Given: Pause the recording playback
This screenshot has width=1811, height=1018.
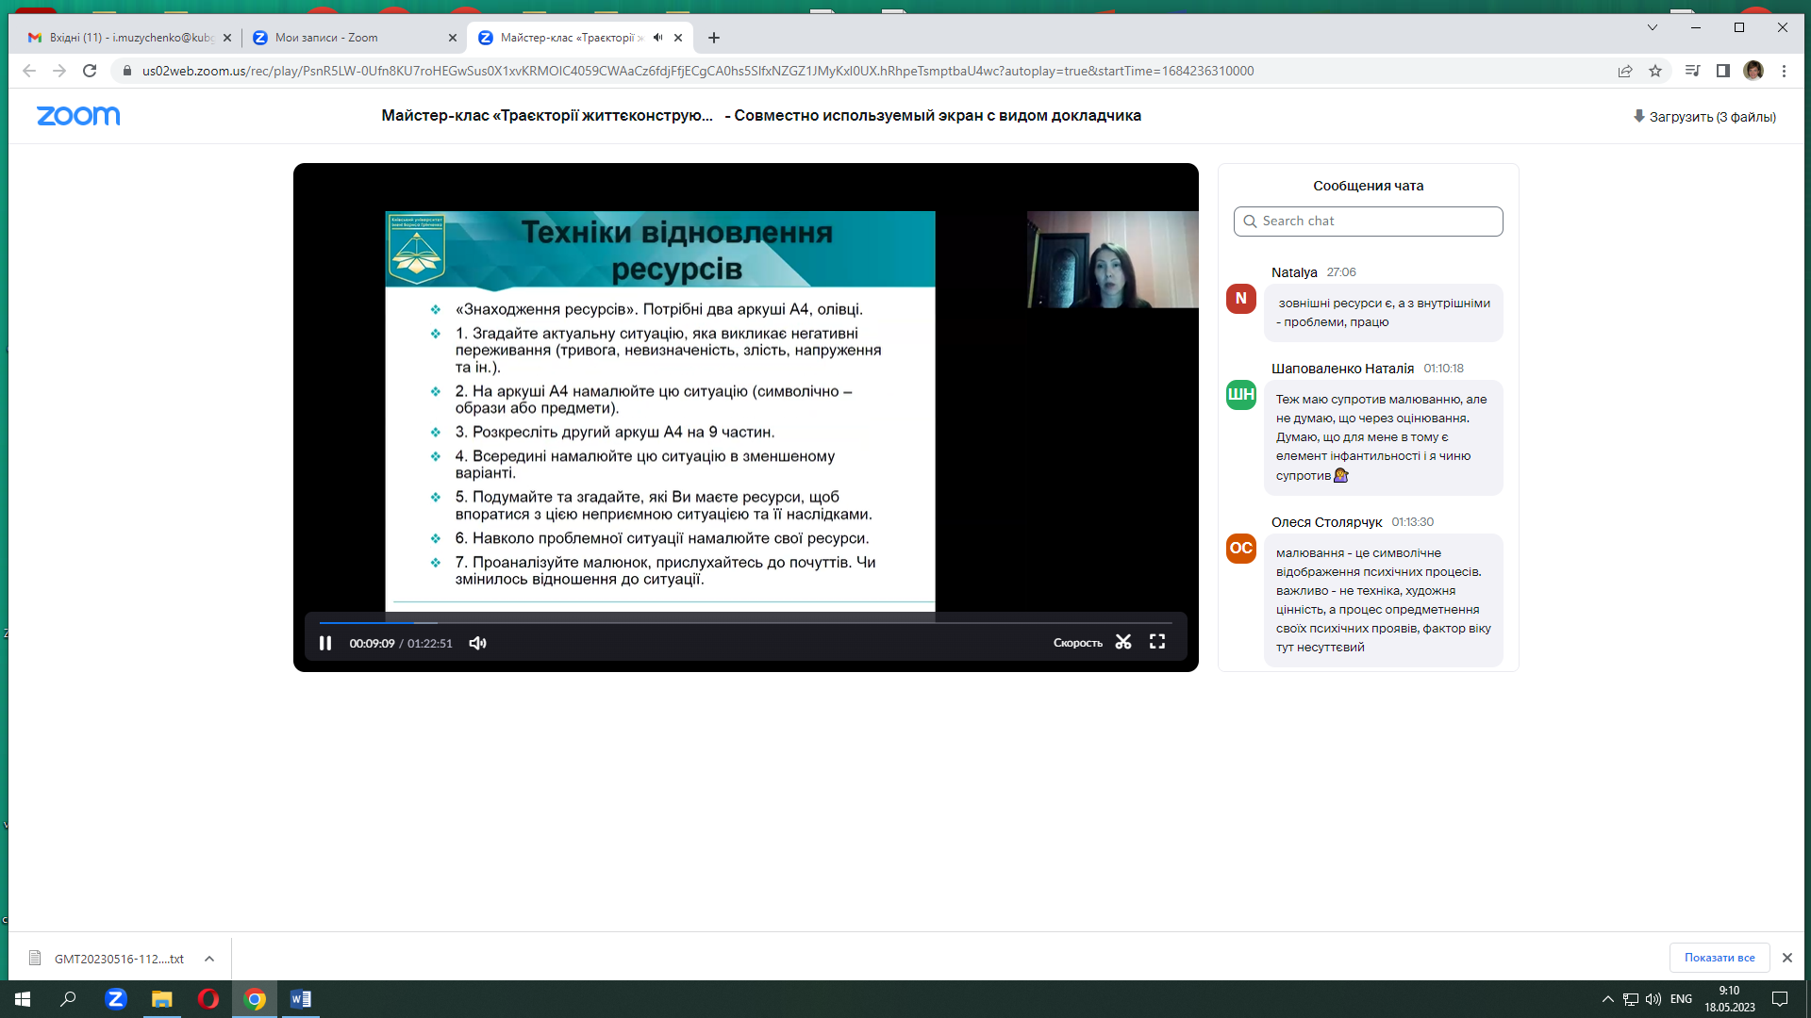Looking at the screenshot, I should point(325,643).
